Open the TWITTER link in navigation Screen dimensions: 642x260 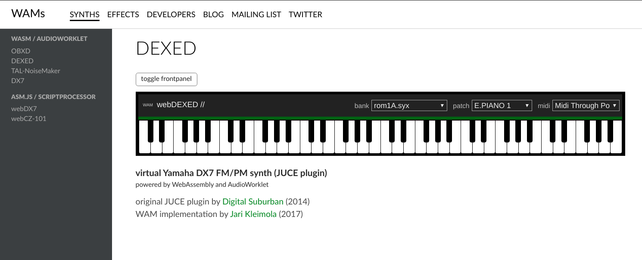pos(305,15)
